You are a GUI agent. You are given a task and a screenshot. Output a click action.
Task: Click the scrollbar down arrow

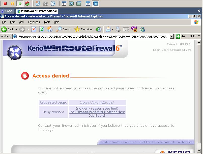coord(199,151)
